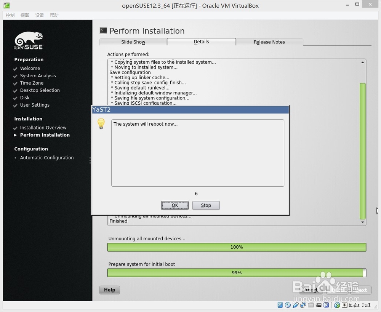Select the Welcome step in sidebar
This screenshot has height=312, width=381.
[x=30, y=68]
